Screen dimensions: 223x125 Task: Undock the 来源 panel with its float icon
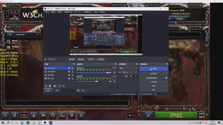click(74, 64)
